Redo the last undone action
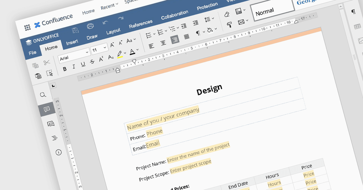The height and width of the screenshot is (190, 363). coord(121,19)
